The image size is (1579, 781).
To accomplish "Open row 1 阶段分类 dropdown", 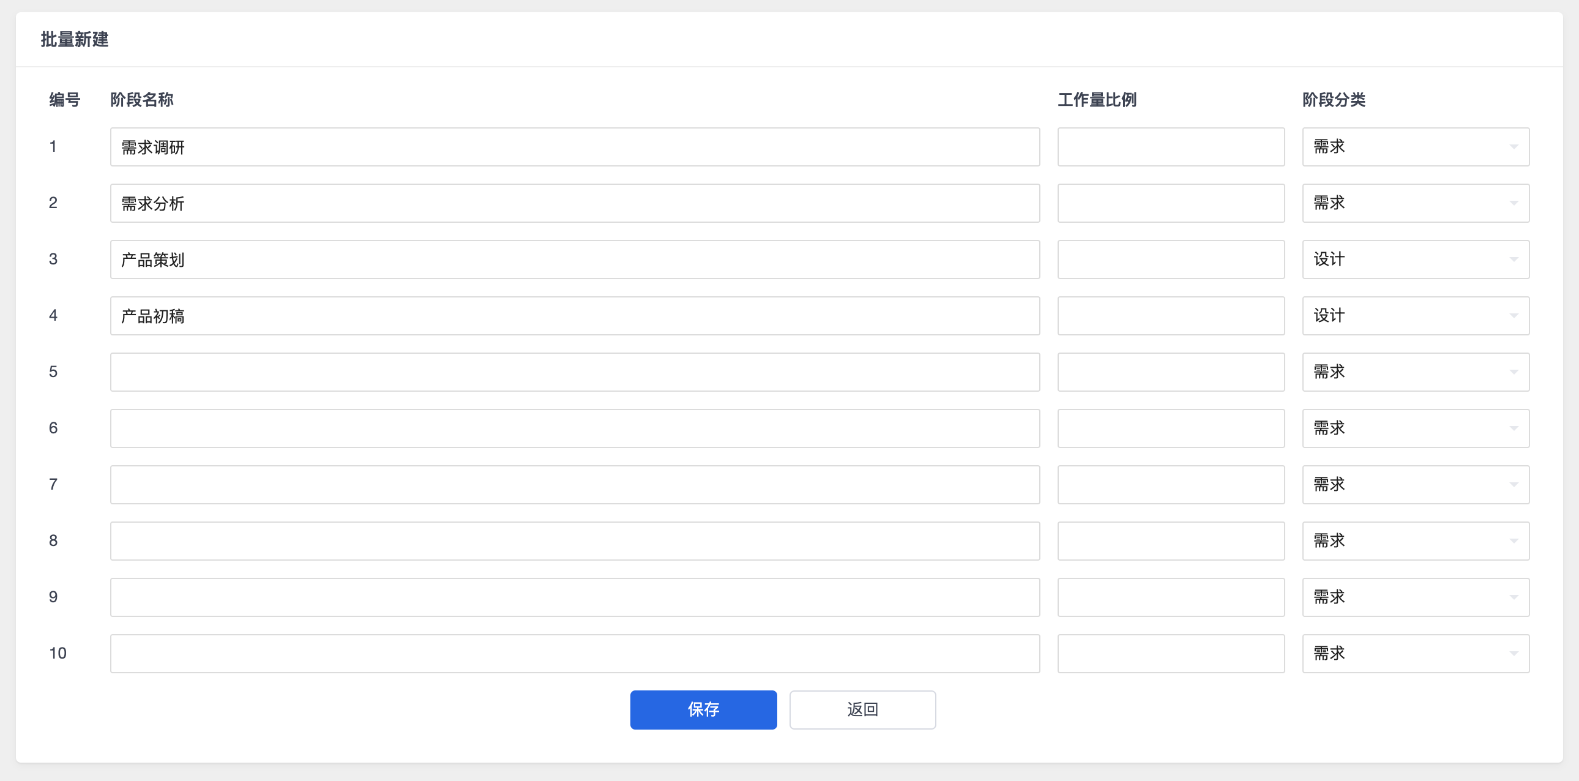I will (1415, 146).
